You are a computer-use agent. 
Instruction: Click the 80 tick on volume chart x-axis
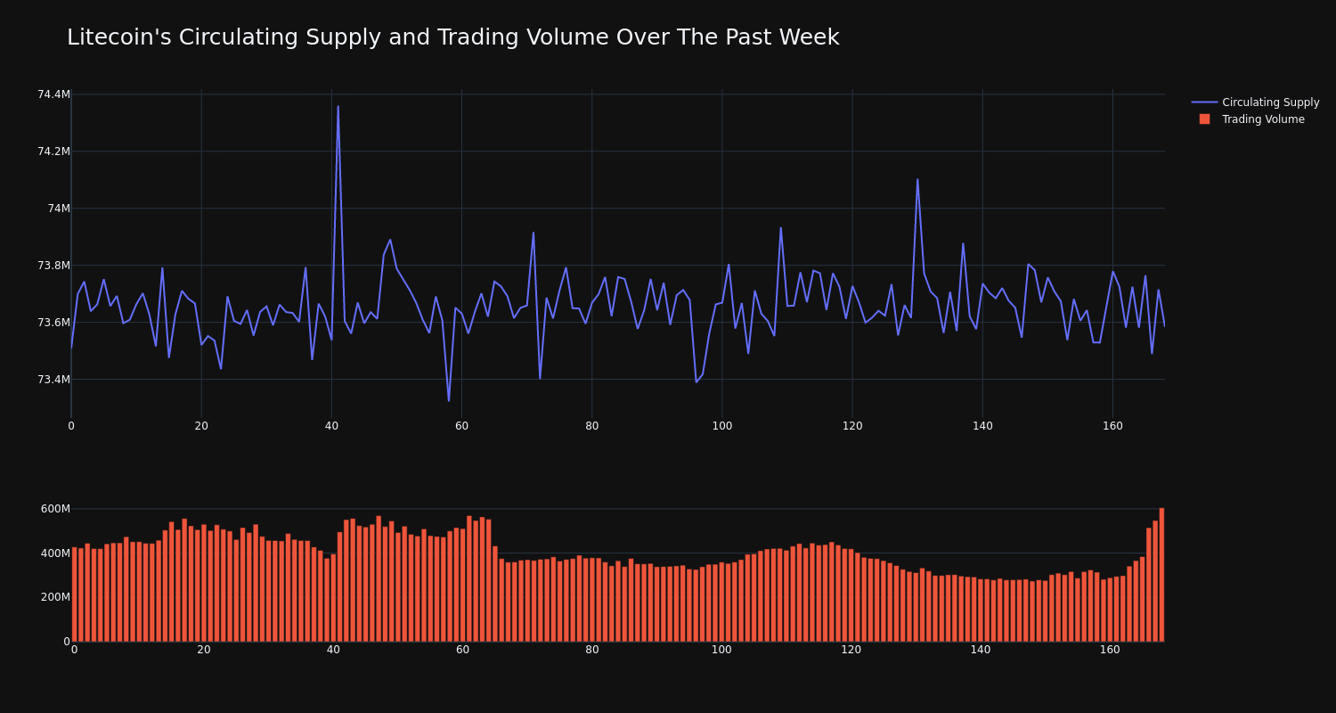(x=592, y=650)
